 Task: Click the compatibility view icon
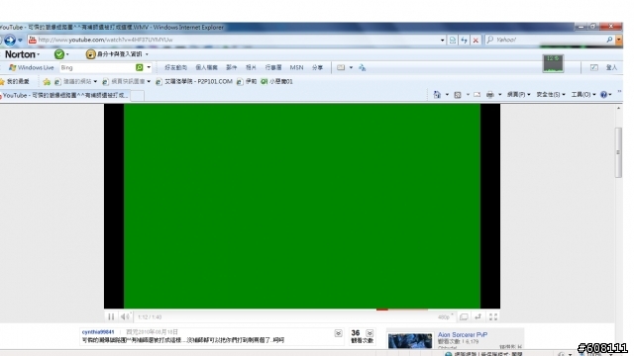(x=453, y=40)
